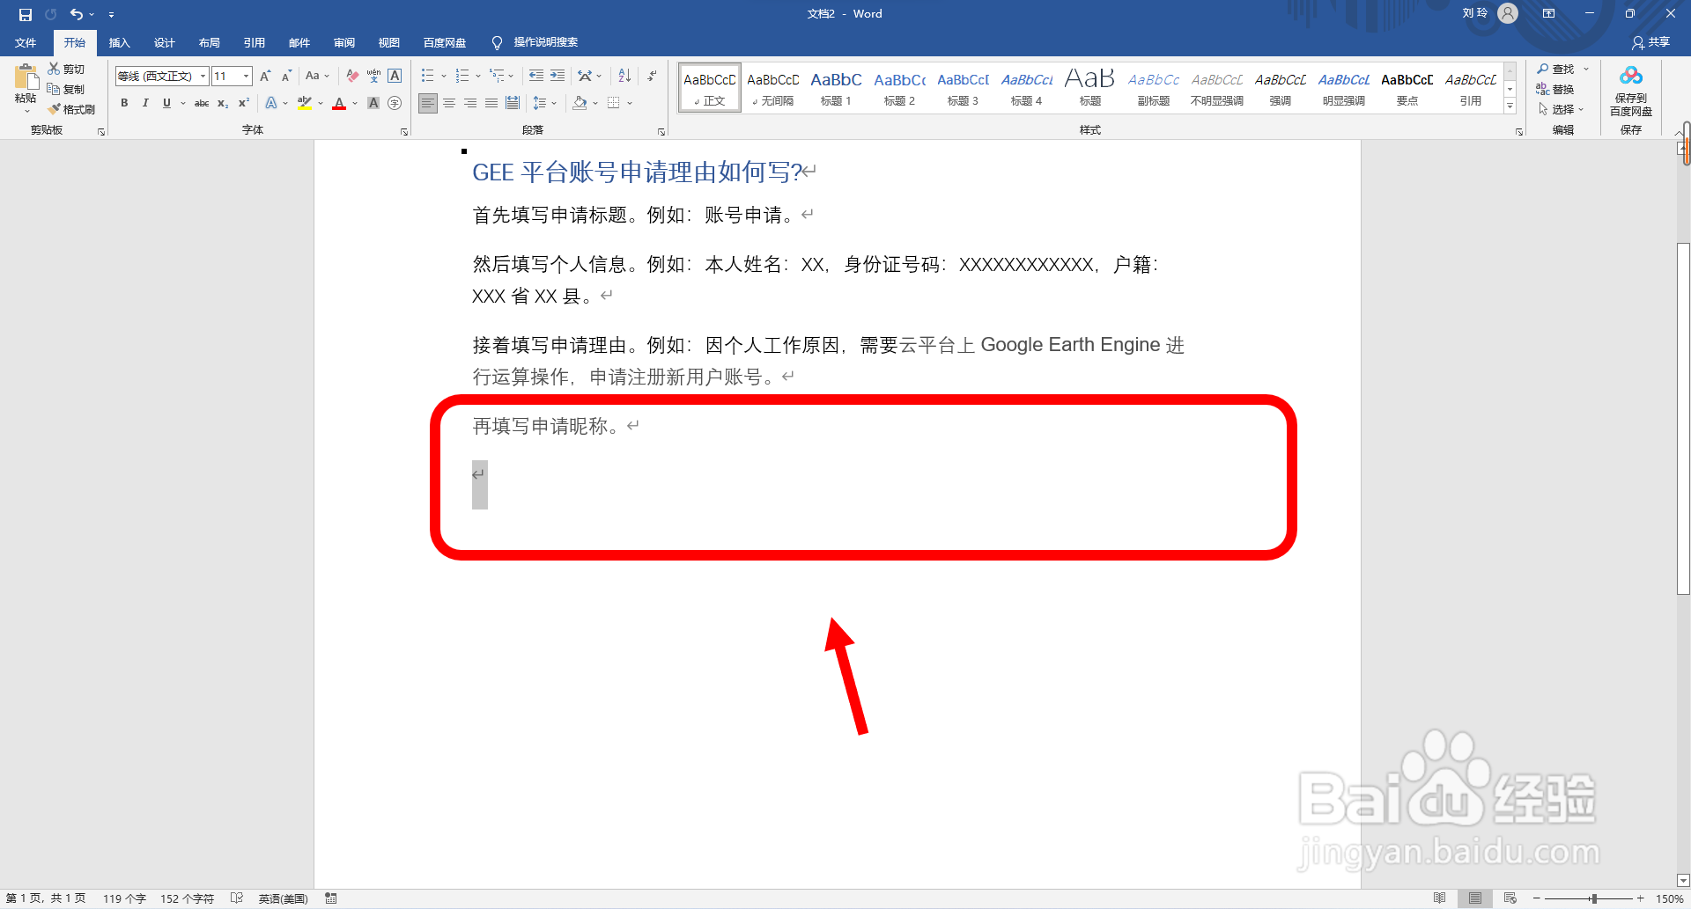The image size is (1691, 909).
Task: Switch to 插入 insert tab
Action: tap(119, 42)
